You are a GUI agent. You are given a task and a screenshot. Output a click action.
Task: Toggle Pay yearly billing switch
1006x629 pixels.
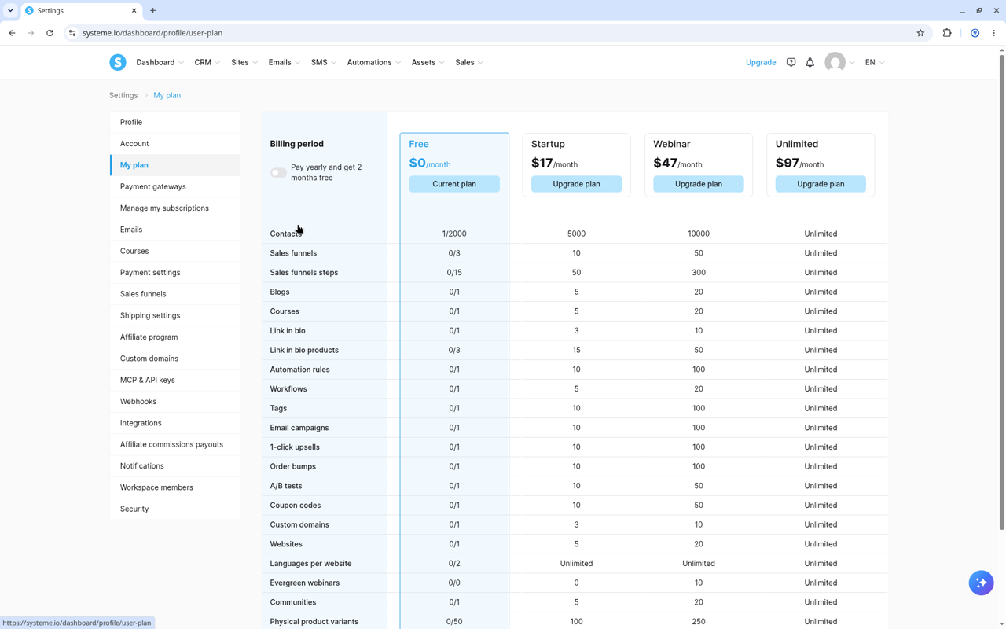pyautogui.click(x=278, y=173)
